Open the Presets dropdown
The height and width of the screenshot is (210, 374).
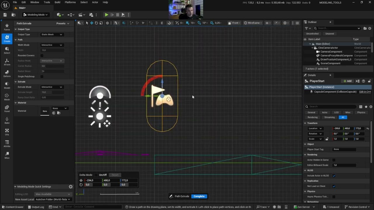(x=63, y=23)
